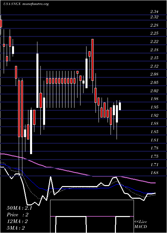The width and height of the screenshot is (167, 233).
Task: Select the 1.81 price level label
Action: click(x=154, y=140)
